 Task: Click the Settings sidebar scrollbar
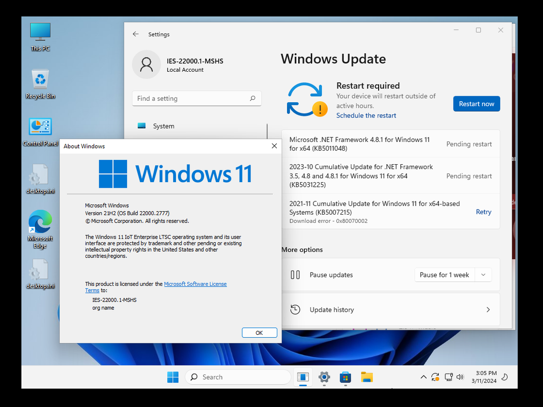(x=267, y=131)
